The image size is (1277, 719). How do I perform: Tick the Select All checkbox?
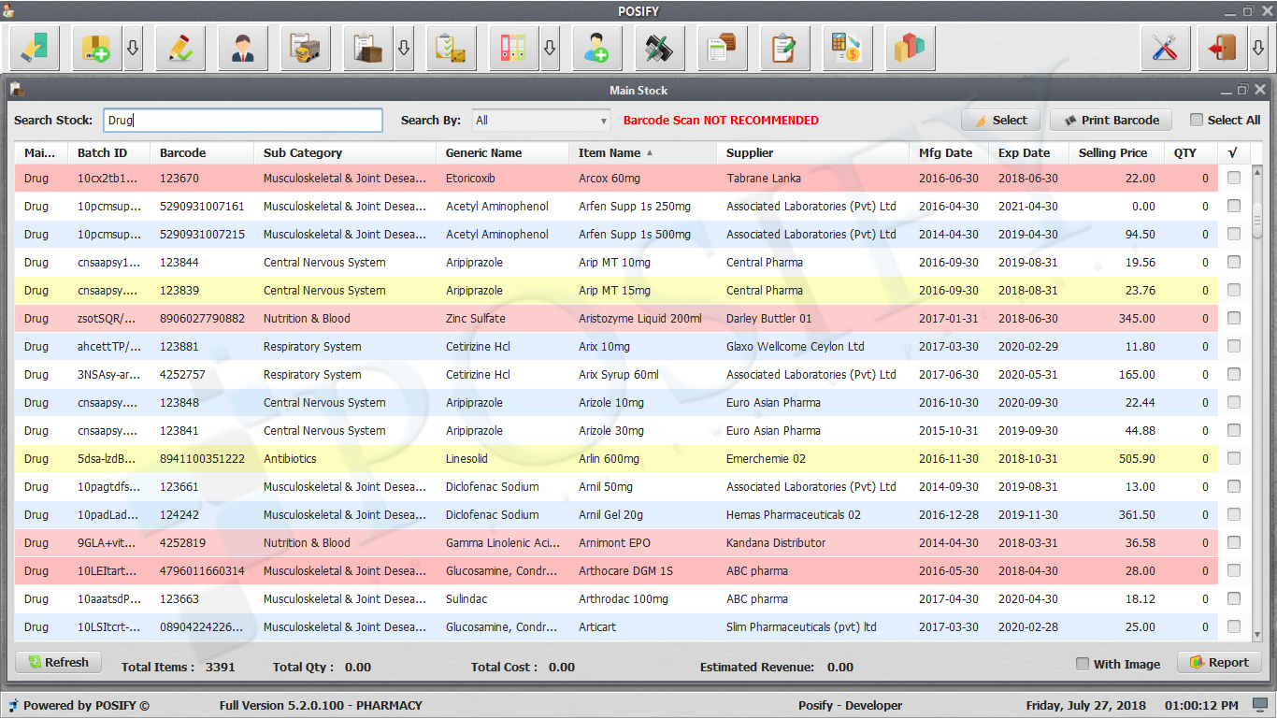click(1197, 120)
